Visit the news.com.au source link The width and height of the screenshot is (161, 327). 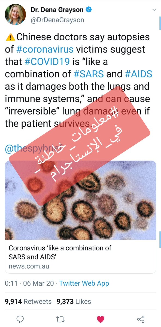pyautogui.click(x=29, y=266)
